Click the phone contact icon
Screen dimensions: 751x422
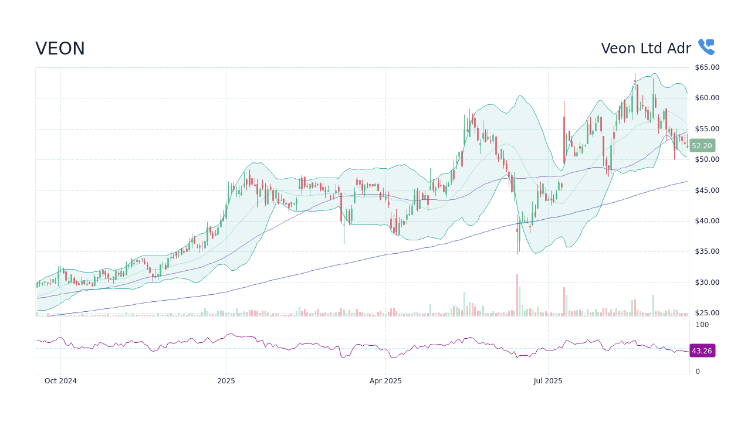[706, 46]
